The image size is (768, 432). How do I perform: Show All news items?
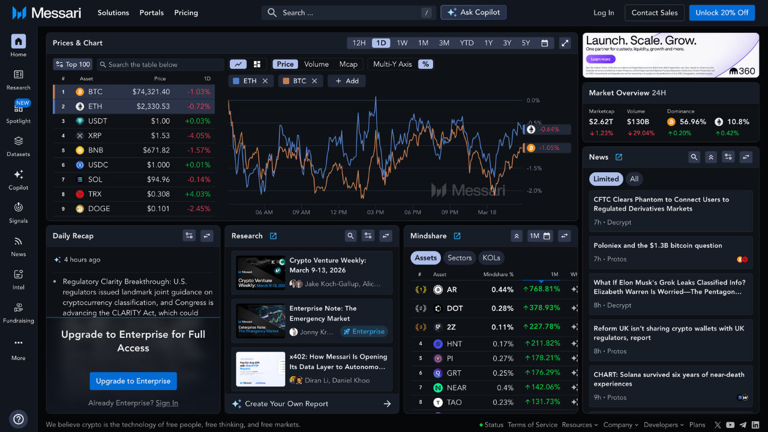pyautogui.click(x=634, y=179)
